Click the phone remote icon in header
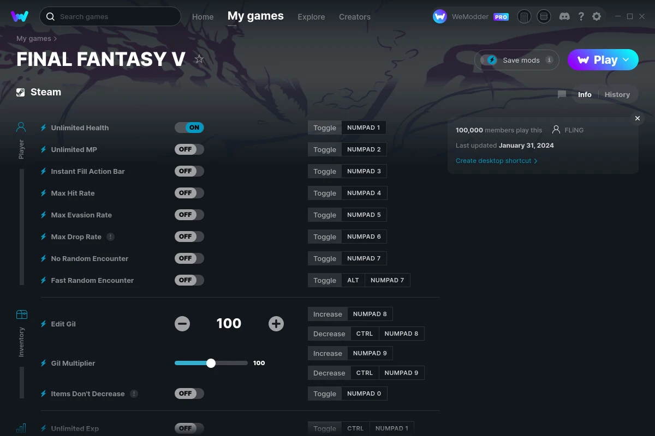Screen dimensions: 655x436 point(524,16)
